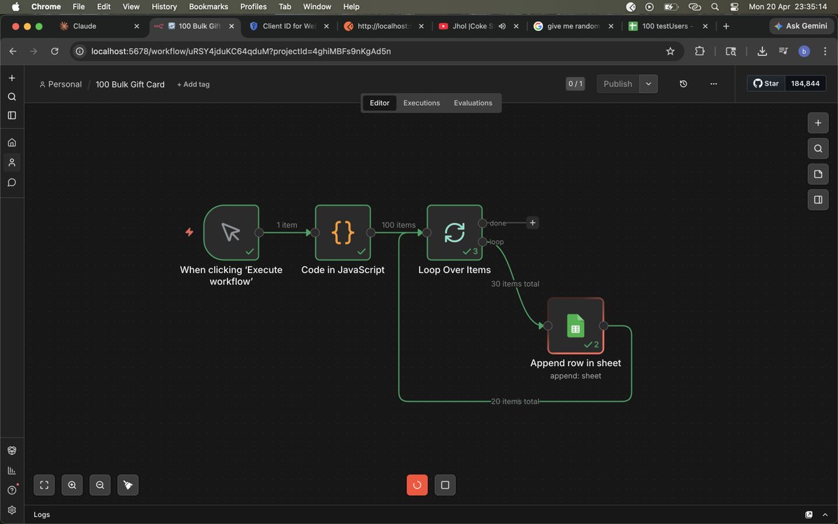838x524 pixels.
Task: Go back to previous page
Action: coord(13,51)
